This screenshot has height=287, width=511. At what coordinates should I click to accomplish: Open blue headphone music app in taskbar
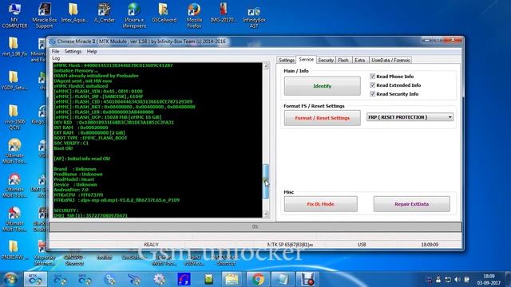point(184,279)
